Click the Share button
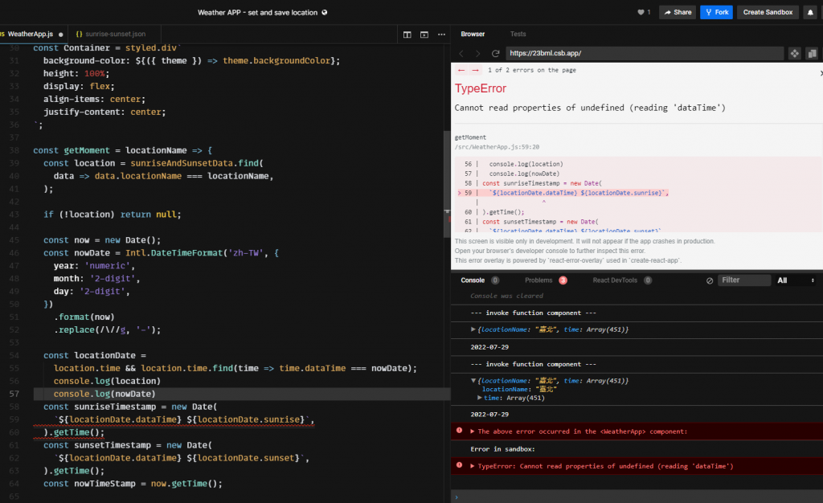The image size is (823, 503). click(x=678, y=12)
